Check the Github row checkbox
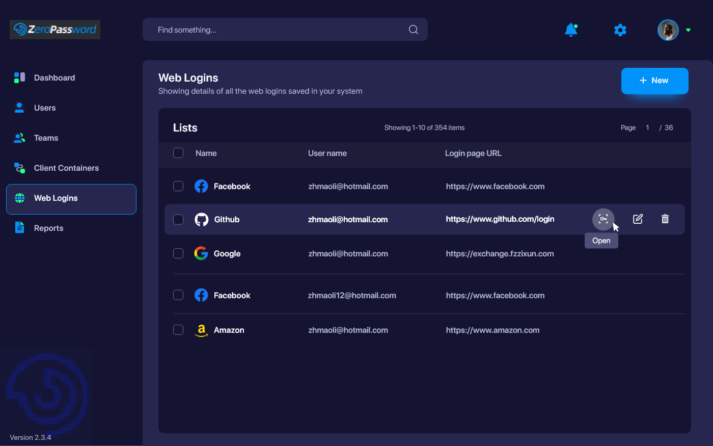 click(178, 220)
